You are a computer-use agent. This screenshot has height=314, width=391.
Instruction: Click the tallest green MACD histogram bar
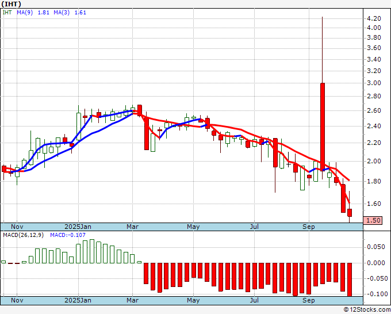point(92,251)
